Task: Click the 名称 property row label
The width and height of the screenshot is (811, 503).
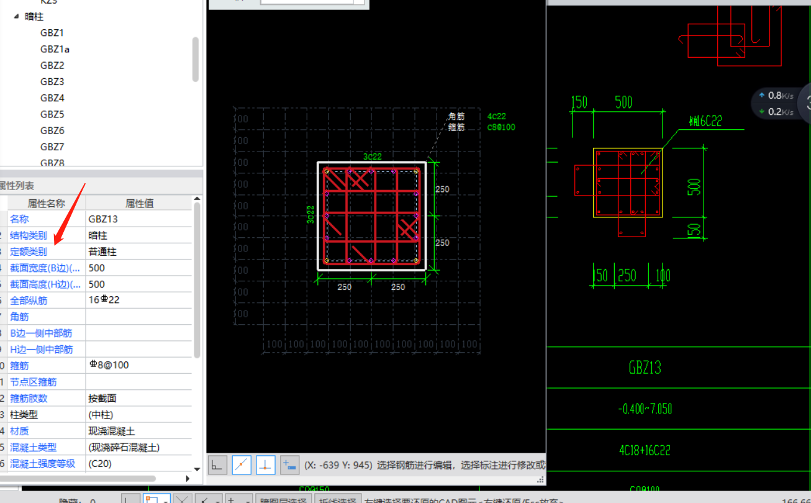Action: tap(19, 219)
